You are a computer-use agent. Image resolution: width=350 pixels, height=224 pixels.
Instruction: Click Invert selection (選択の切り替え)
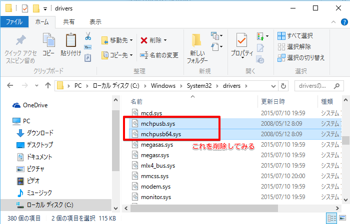301,58
